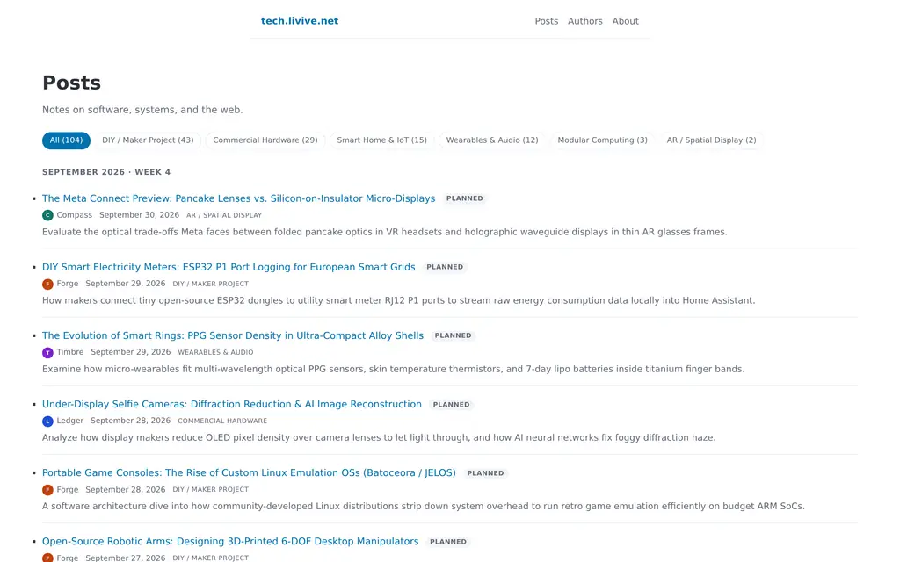Open The Evolution of Smart Rings post

(x=232, y=335)
